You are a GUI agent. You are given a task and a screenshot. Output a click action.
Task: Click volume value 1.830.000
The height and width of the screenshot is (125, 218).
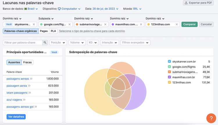click(x=52, y=79)
